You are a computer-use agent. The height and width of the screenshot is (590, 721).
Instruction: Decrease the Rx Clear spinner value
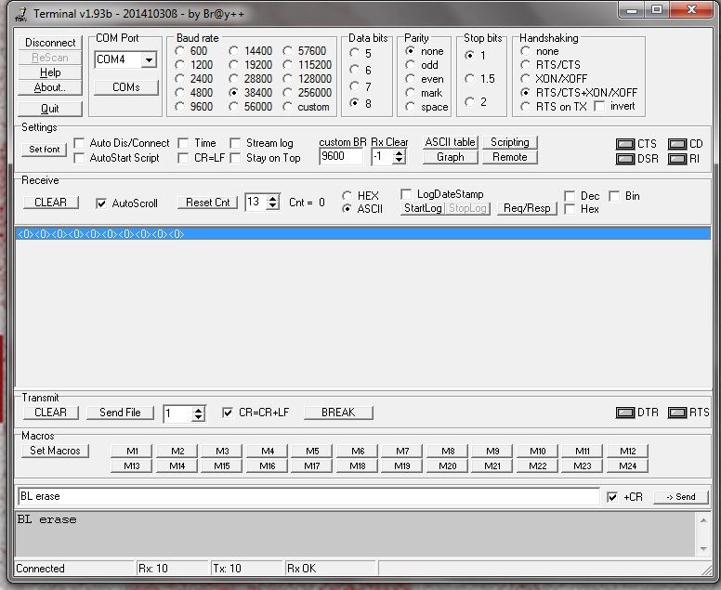point(400,161)
